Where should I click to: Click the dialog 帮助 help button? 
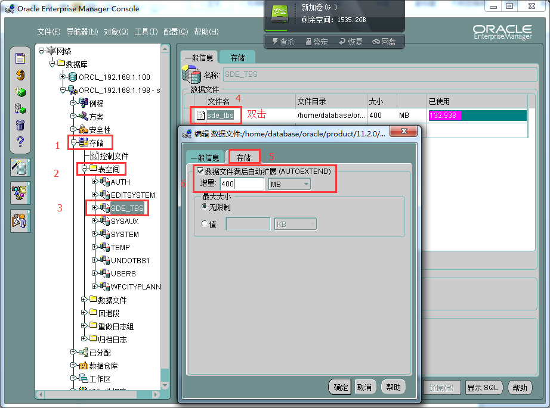click(393, 387)
